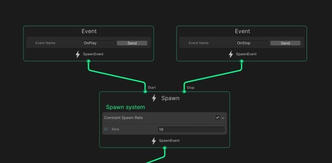Click the Start port label
Viewport: 332px width, 163px height.
[152, 87]
